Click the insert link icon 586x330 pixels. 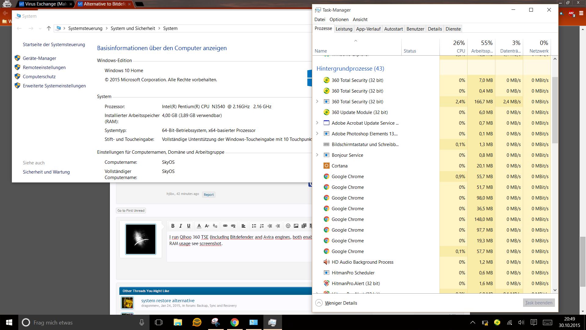pyautogui.click(x=225, y=226)
